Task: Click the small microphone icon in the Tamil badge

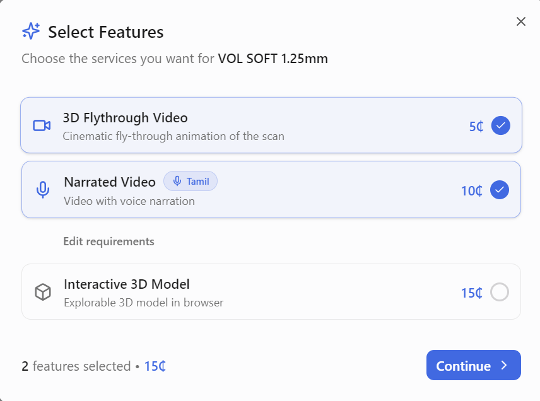Action: (177, 182)
